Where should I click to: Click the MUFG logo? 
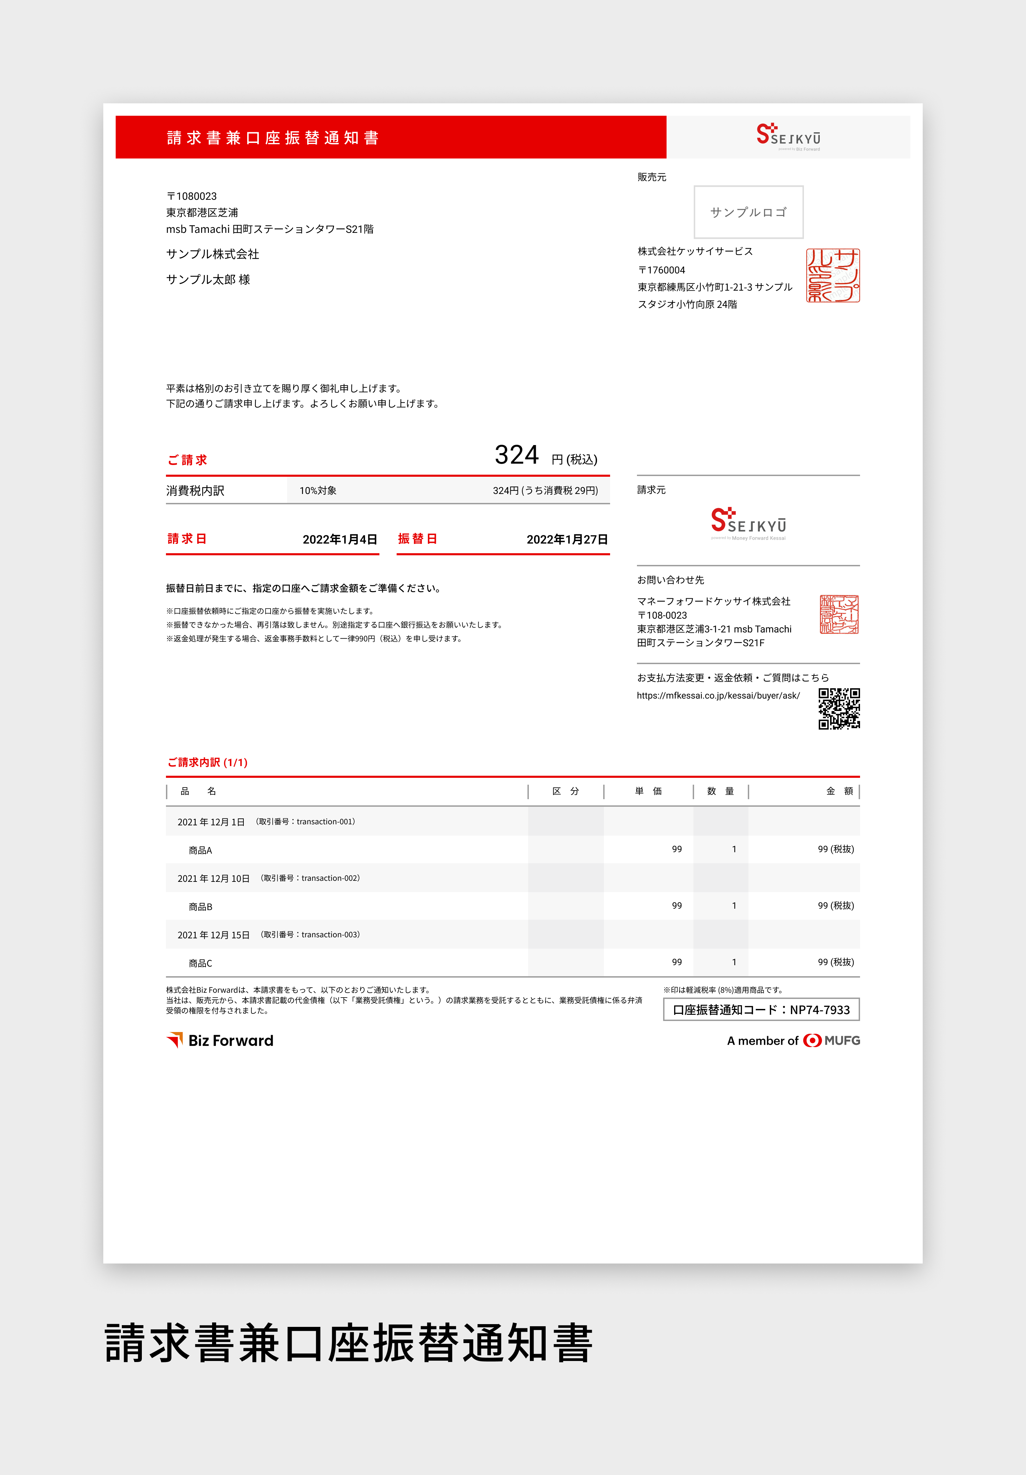pos(831,1040)
